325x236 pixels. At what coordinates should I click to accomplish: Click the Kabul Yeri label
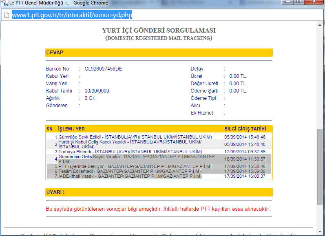pos(57,76)
